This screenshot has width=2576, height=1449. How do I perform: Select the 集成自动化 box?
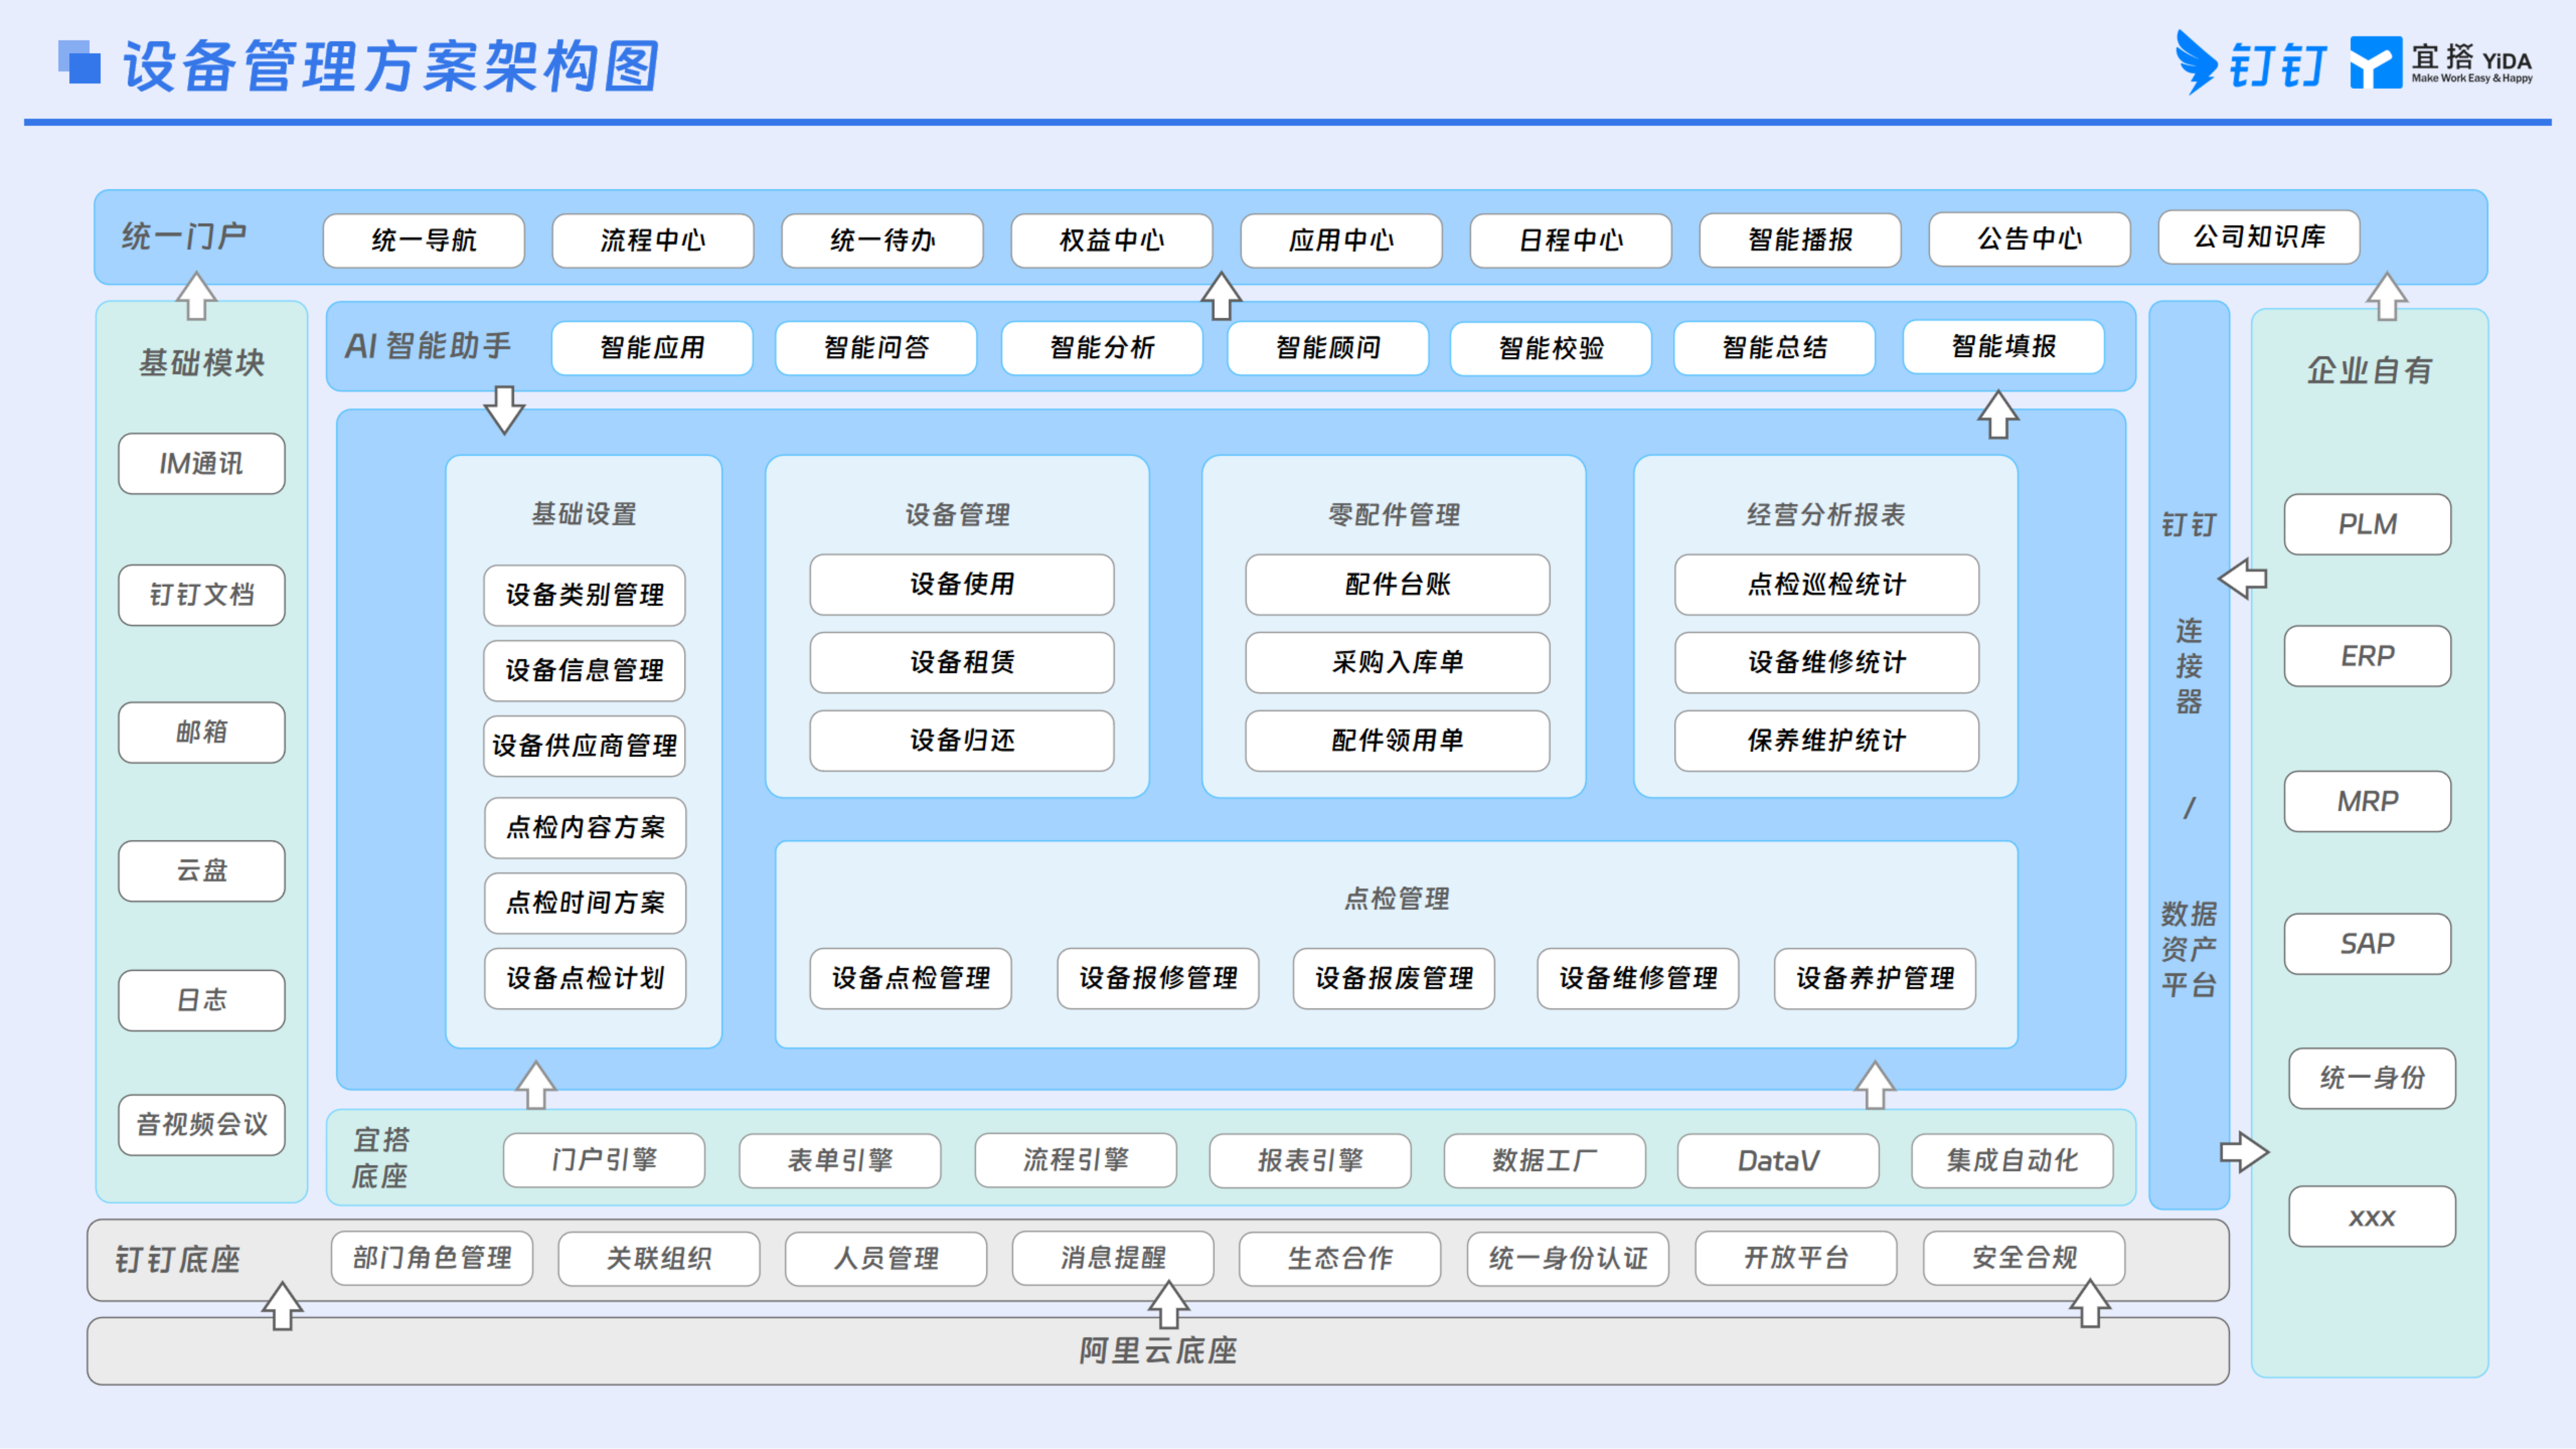point(2013,1160)
